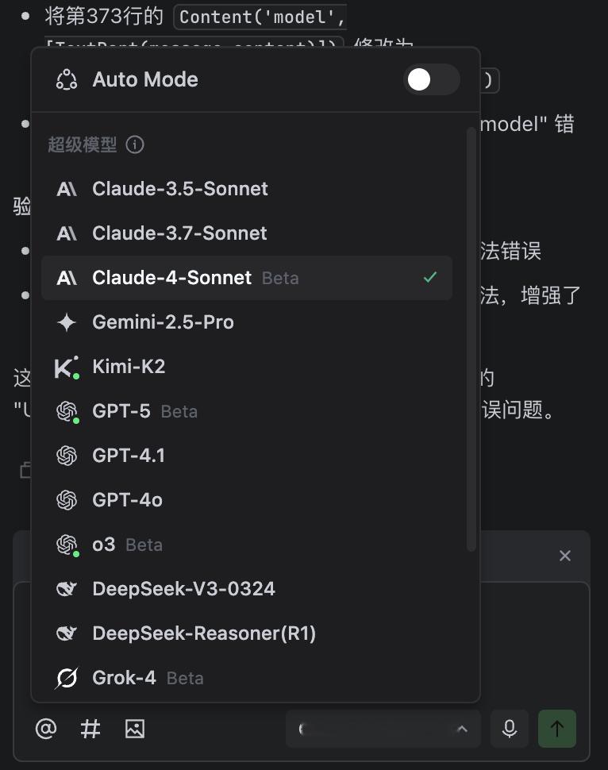The width and height of the screenshot is (608, 770).
Task: Select Kimi-K2 from model list
Action: point(247,367)
